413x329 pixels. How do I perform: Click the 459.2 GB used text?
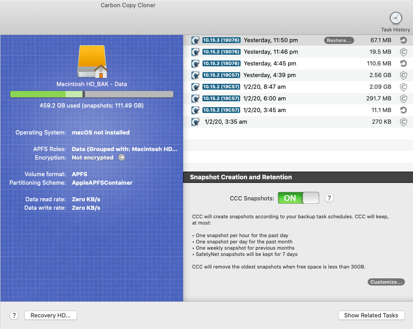[x=92, y=105]
